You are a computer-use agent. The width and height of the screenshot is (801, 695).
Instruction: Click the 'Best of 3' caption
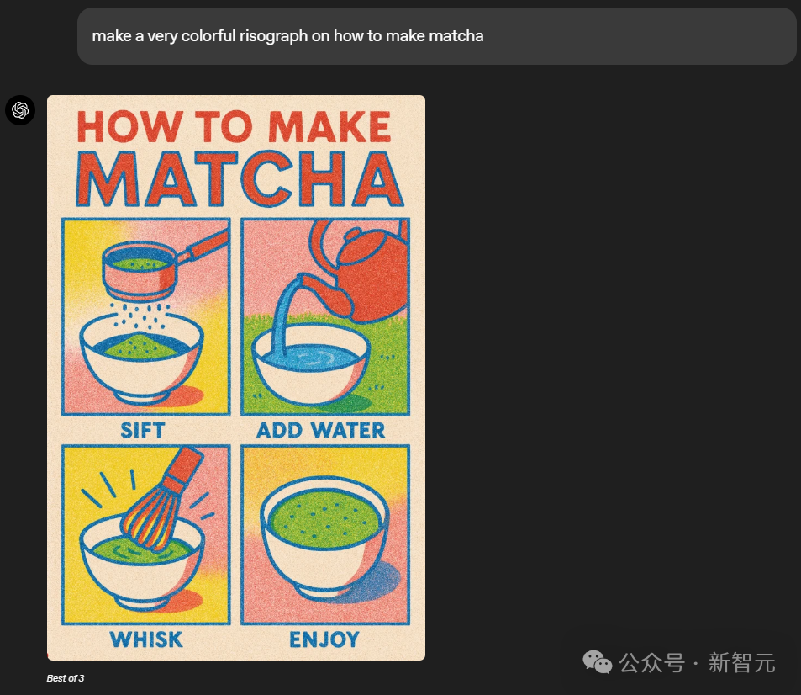click(66, 678)
